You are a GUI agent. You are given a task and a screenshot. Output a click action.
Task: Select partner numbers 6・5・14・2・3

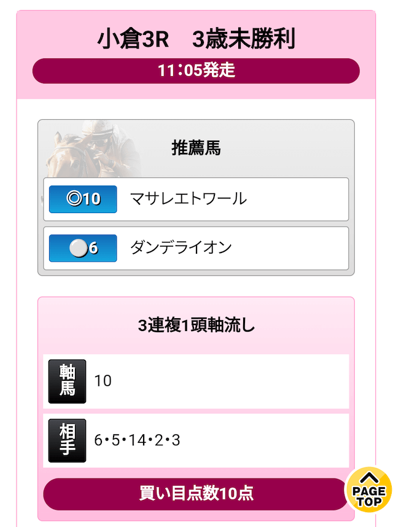click(137, 440)
